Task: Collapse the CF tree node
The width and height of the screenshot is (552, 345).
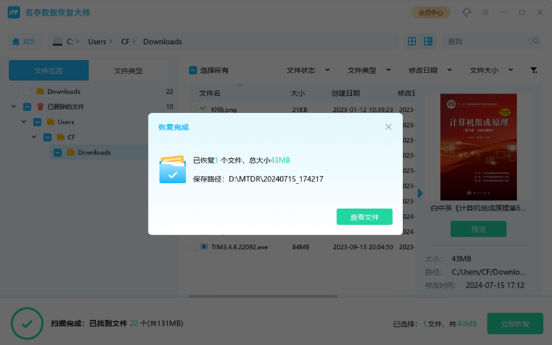Action: [34, 137]
